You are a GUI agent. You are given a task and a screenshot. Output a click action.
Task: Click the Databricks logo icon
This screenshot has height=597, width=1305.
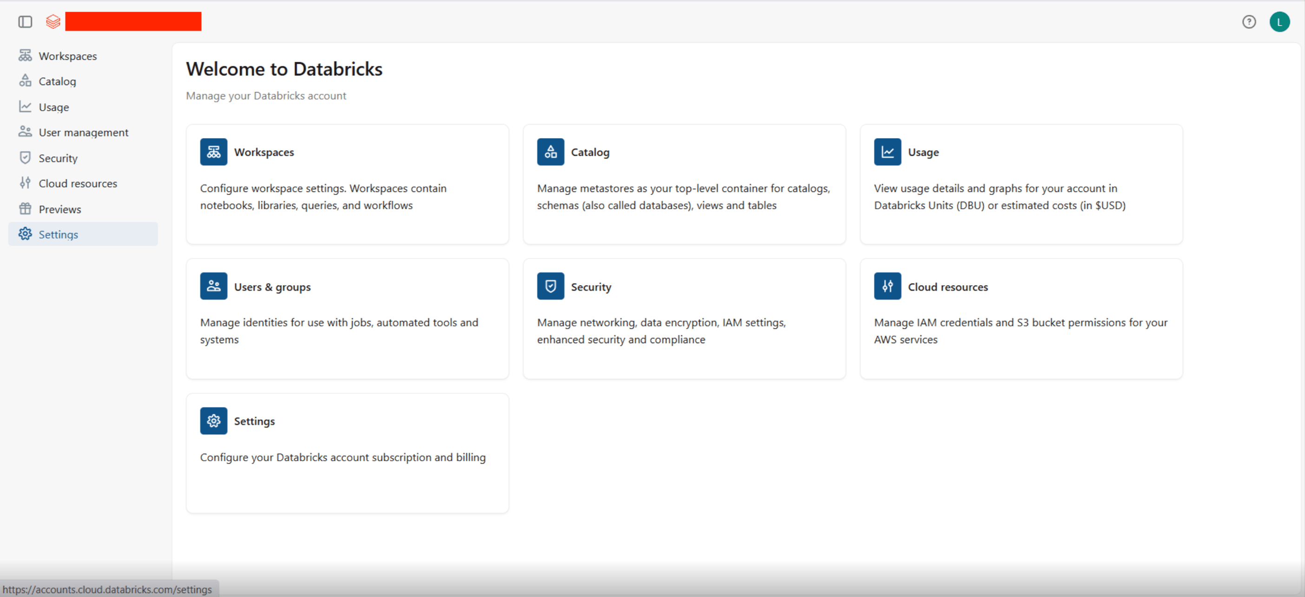(x=53, y=22)
